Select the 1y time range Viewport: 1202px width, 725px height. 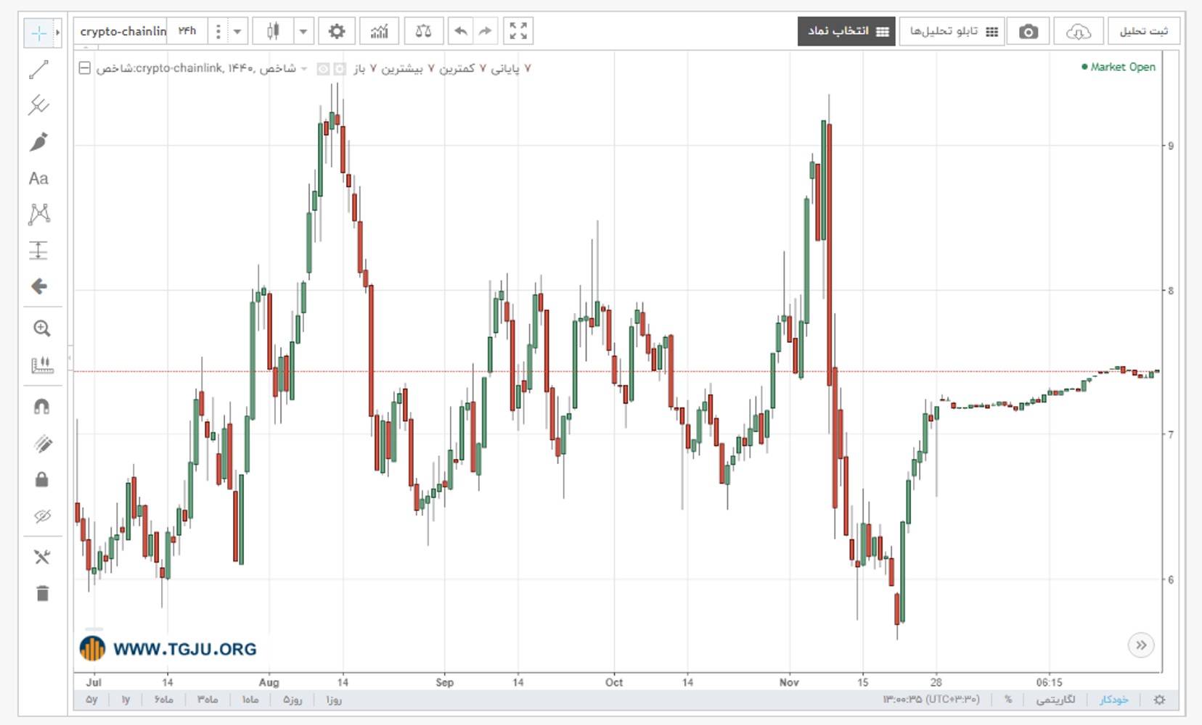pos(126,700)
